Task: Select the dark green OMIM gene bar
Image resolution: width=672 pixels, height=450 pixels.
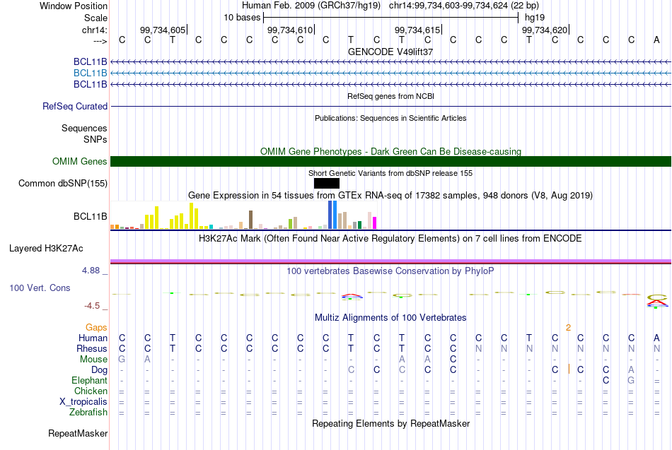Action: [390, 161]
